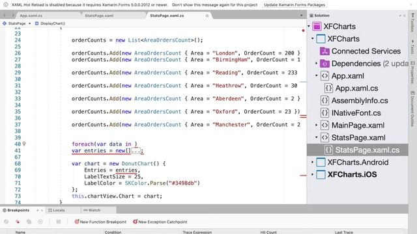This screenshot has width=417, height=234.
Task: Click the grid icon in Breakpoints toolbar
Action: [59, 222]
